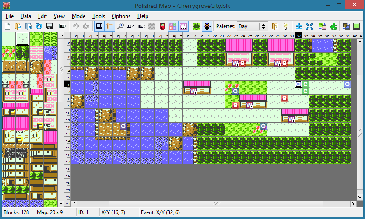
Task: Click the sidebar scroll up arrow
Action: (61, 35)
